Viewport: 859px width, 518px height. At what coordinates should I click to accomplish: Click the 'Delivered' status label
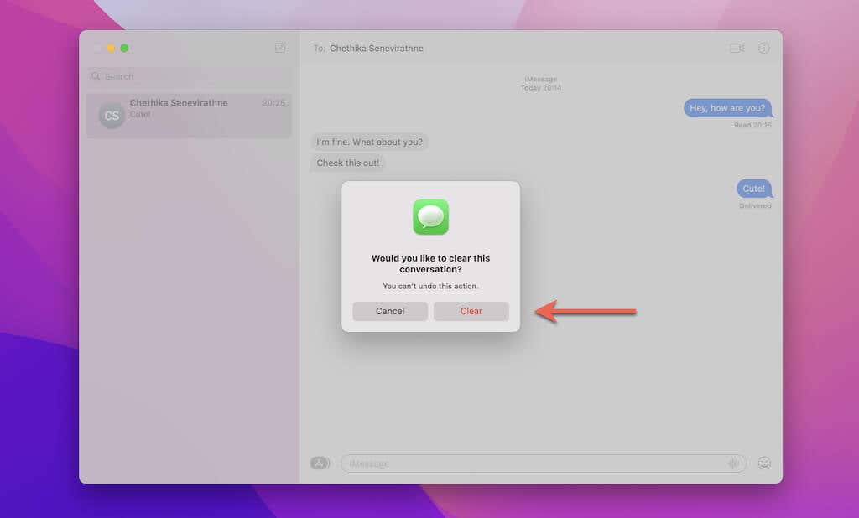(x=755, y=206)
